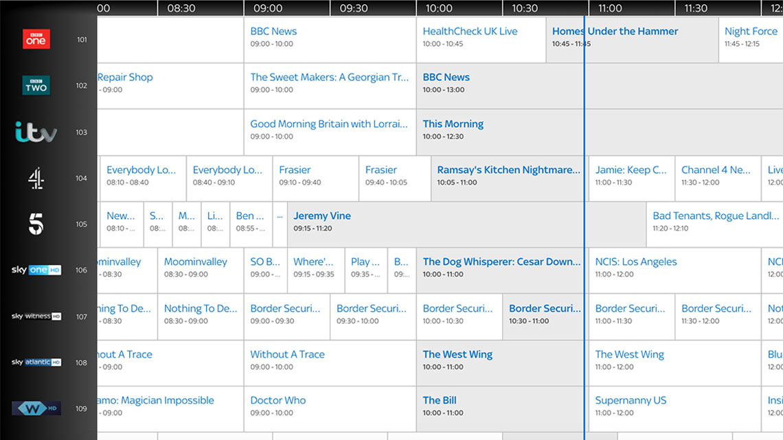This screenshot has width=783, height=440.
Task: Open Play... programme at 09:35
Action: tap(366, 270)
